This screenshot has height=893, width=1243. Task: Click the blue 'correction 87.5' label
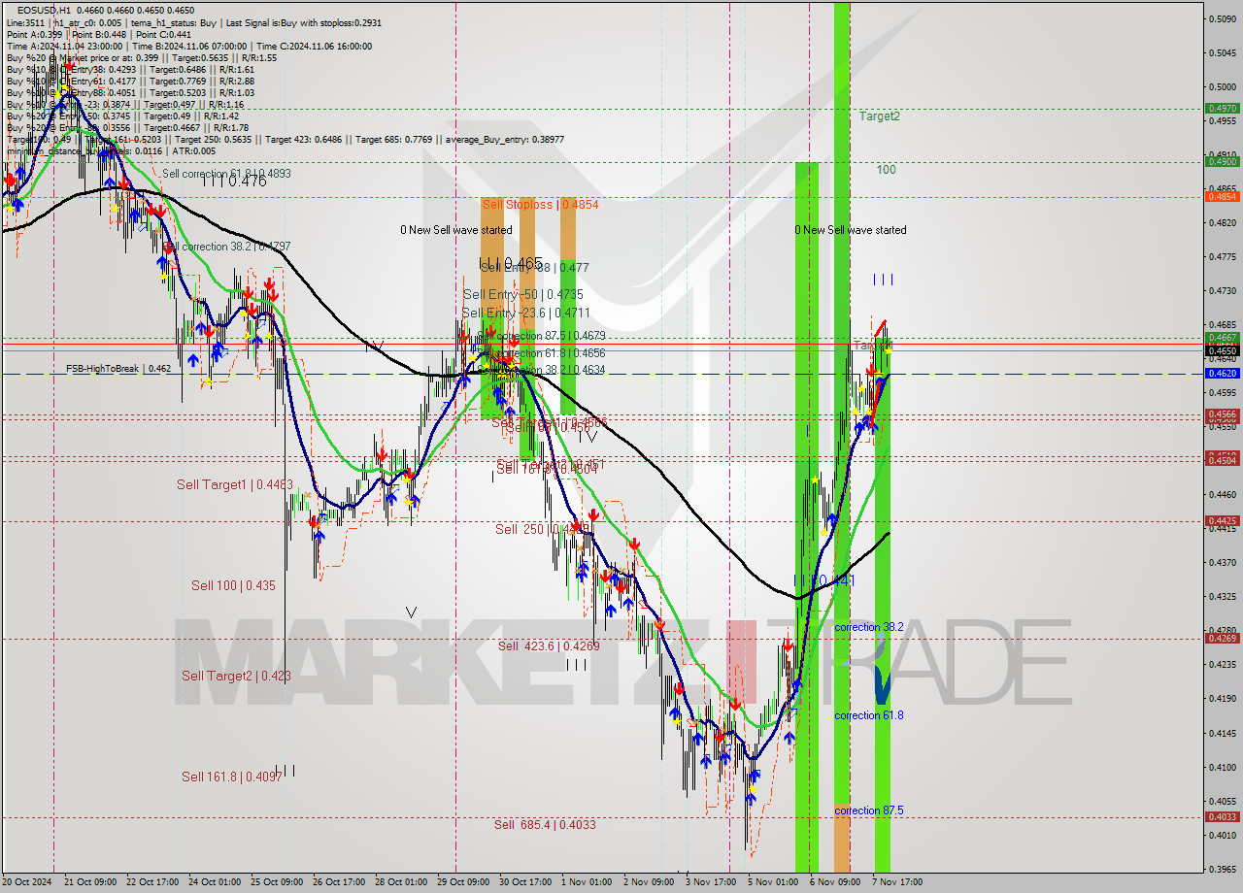pos(869,810)
